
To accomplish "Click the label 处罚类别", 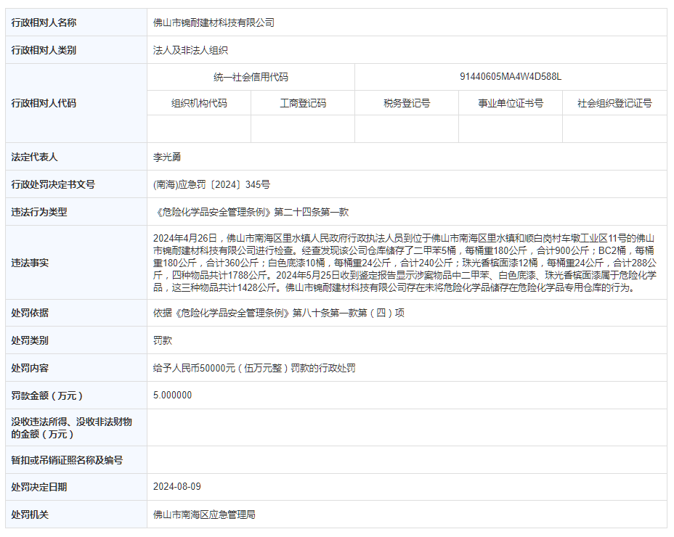I will click(x=30, y=340).
